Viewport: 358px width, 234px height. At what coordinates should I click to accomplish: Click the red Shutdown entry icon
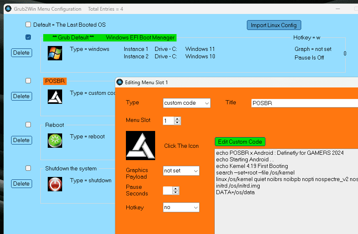click(x=55, y=184)
